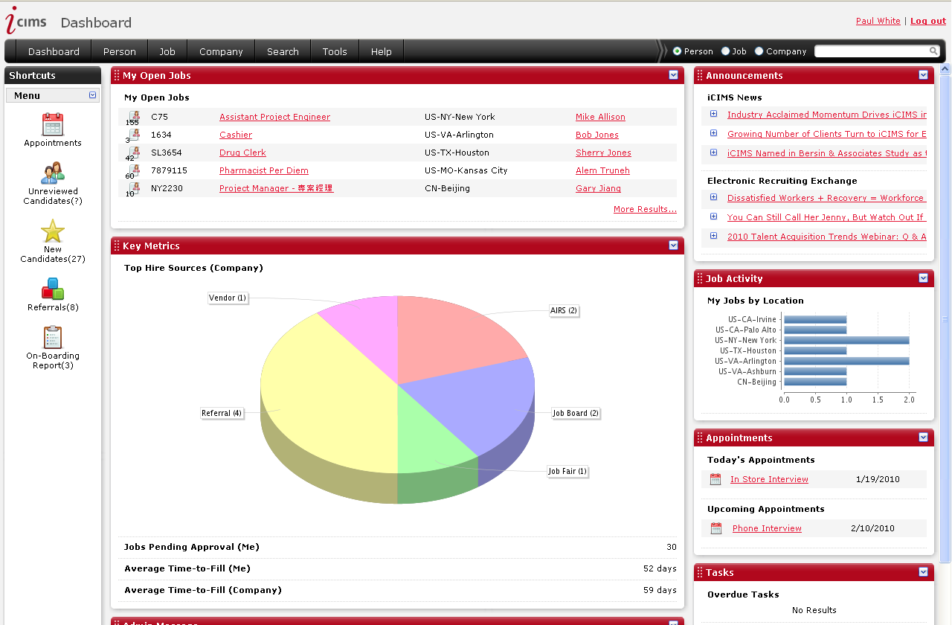Expand the first iCIMS News item

(713, 114)
